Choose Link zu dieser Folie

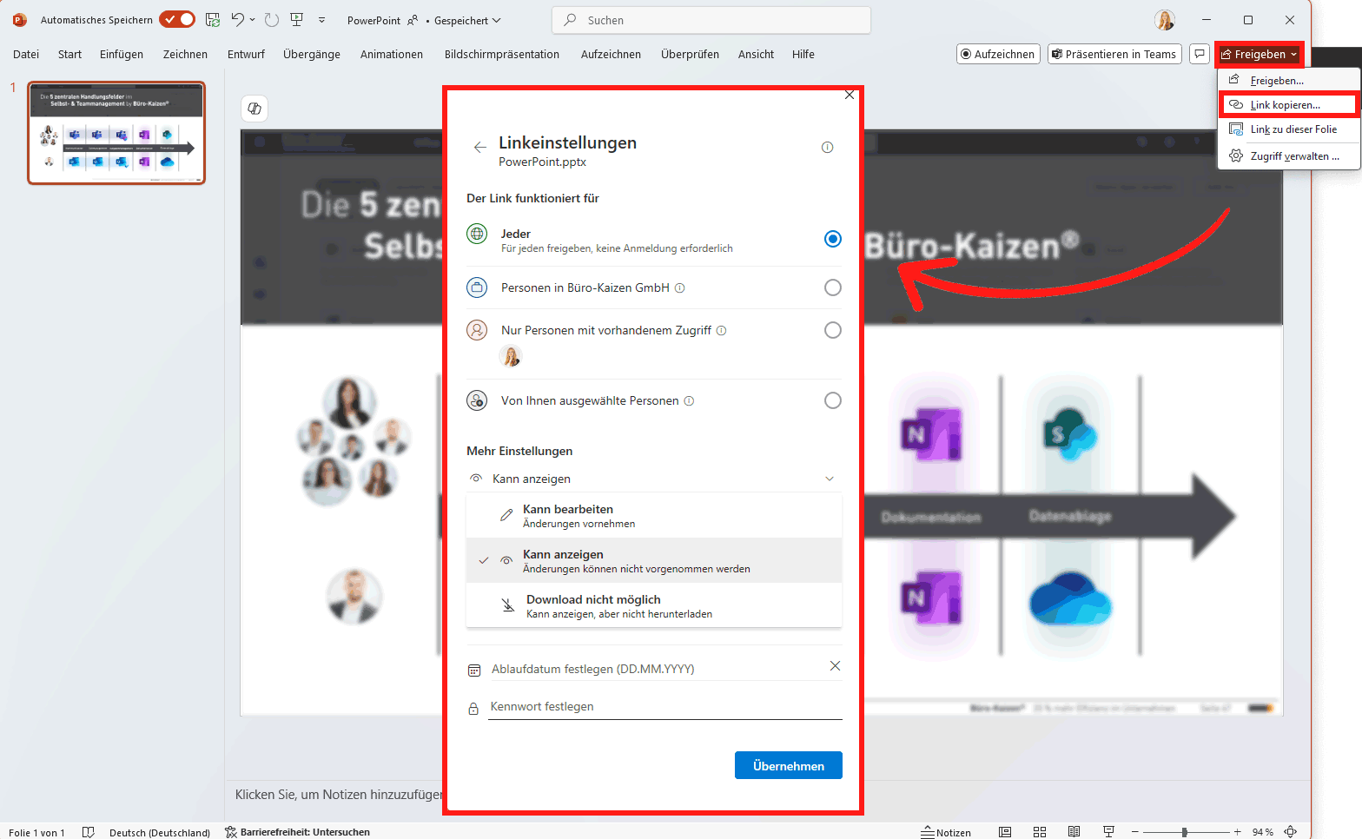(x=1289, y=129)
